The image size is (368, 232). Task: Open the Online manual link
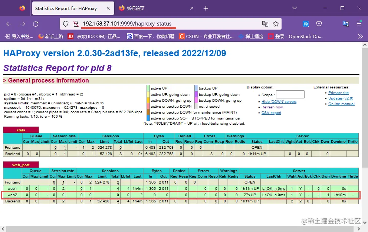341,104
